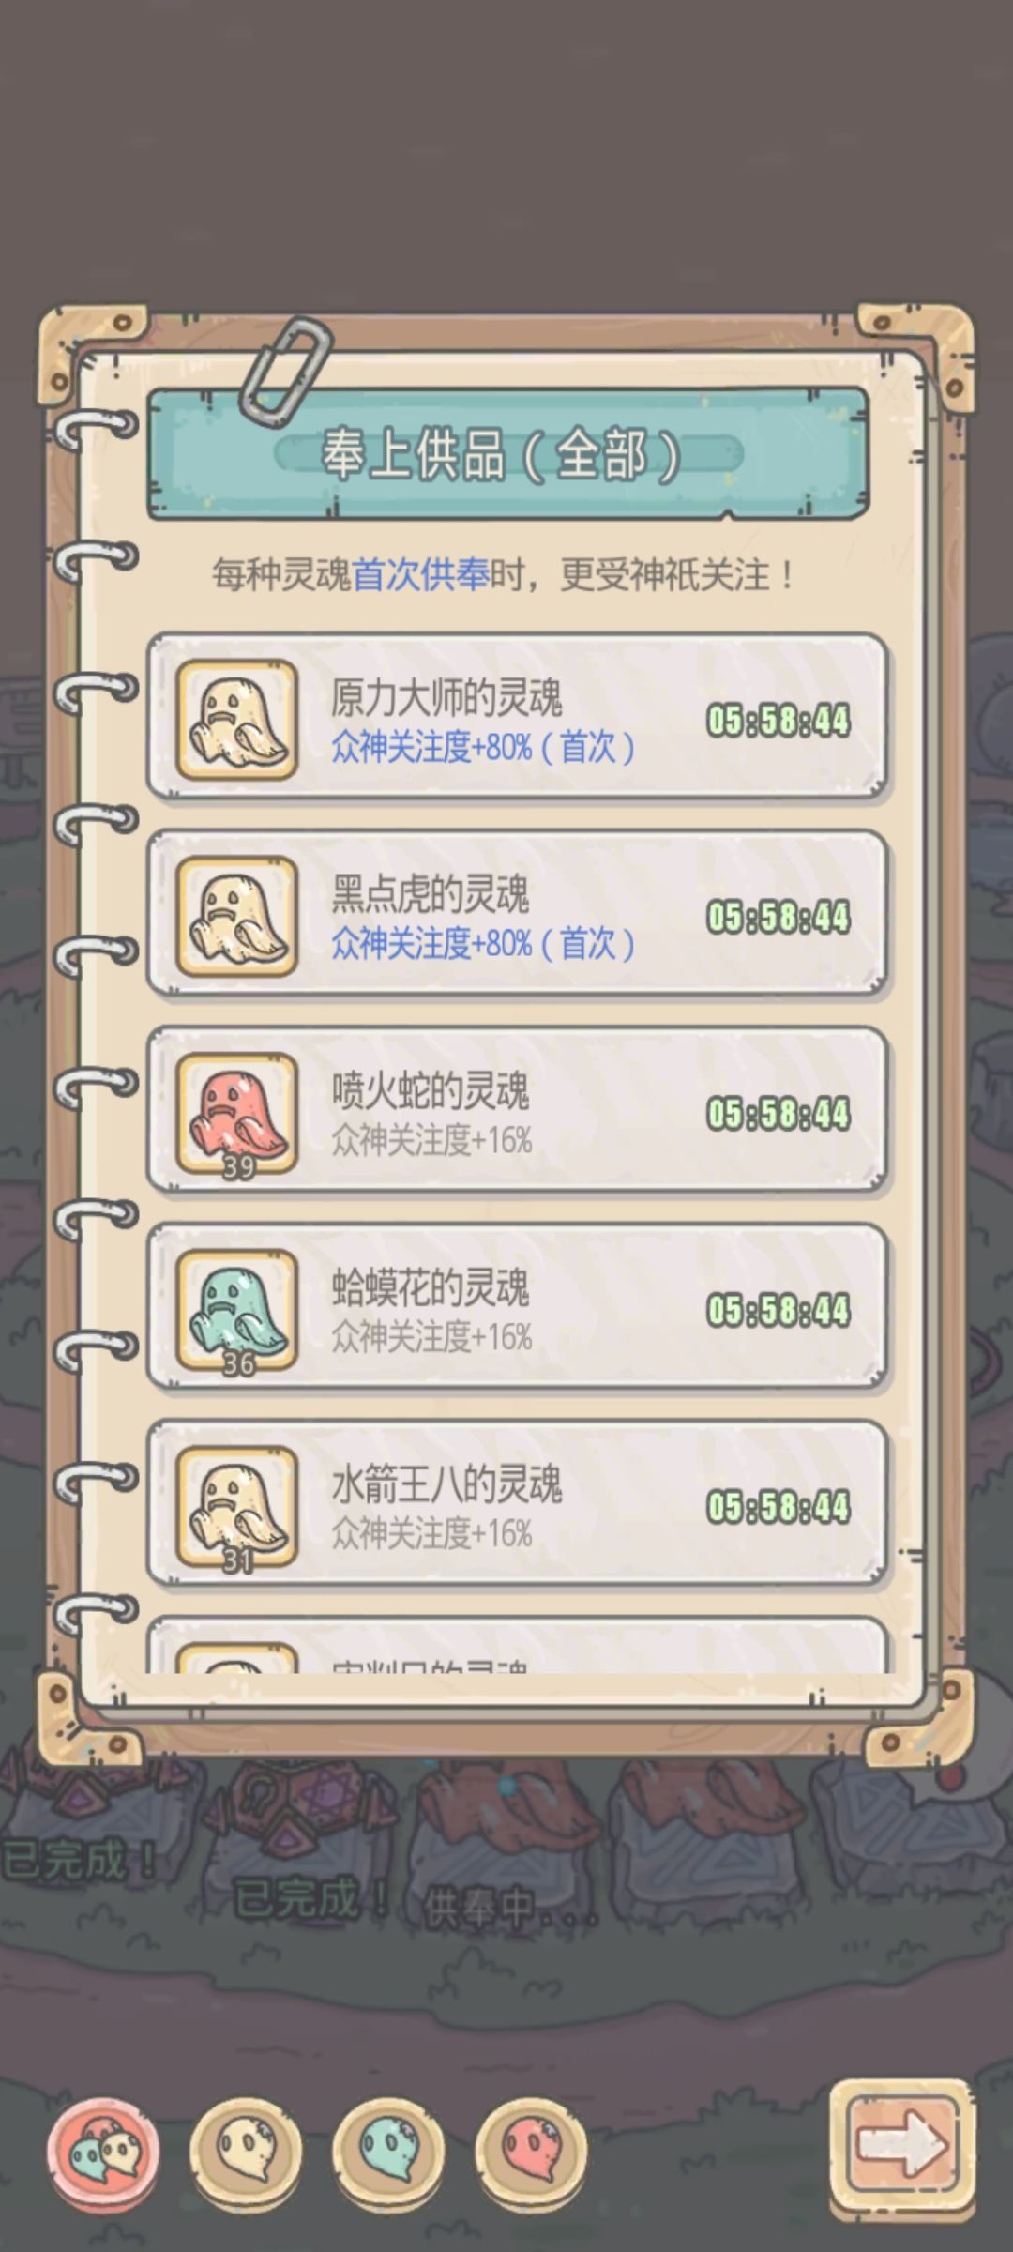
Task: Choose 蛤蟆花的灵魂 as offering
Action: pos(517,1308)
